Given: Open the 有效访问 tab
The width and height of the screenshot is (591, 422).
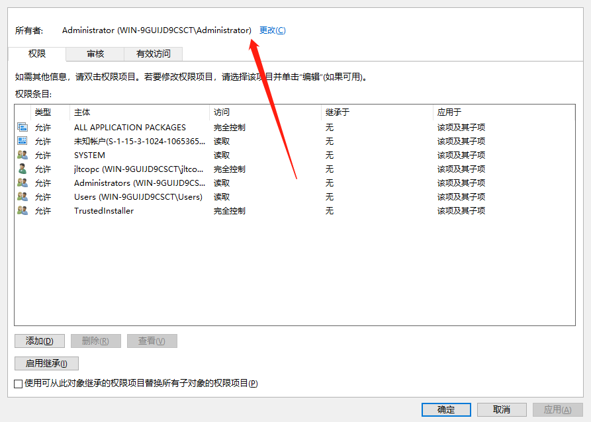Looking at the screenshot, I should (x=153, y=54).
